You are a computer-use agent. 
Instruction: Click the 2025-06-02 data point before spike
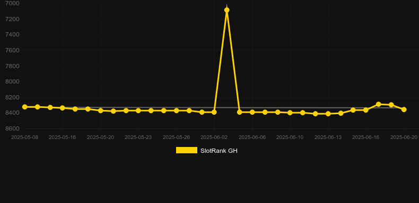(x=214, y=112)
